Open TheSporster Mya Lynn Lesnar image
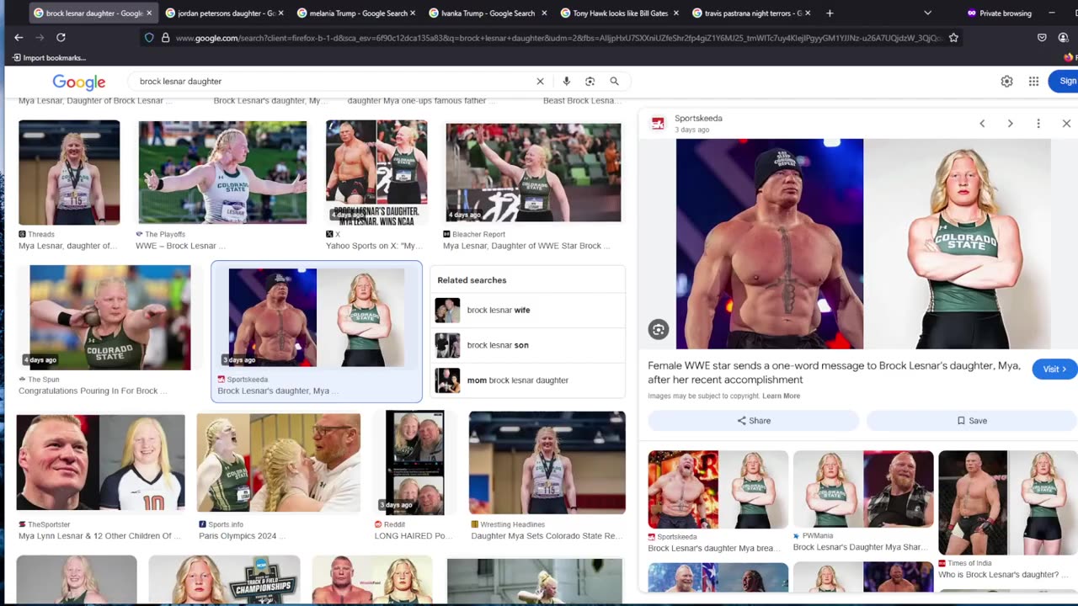The height and width of the screenshot is (606, 1078). pos(100,463)
